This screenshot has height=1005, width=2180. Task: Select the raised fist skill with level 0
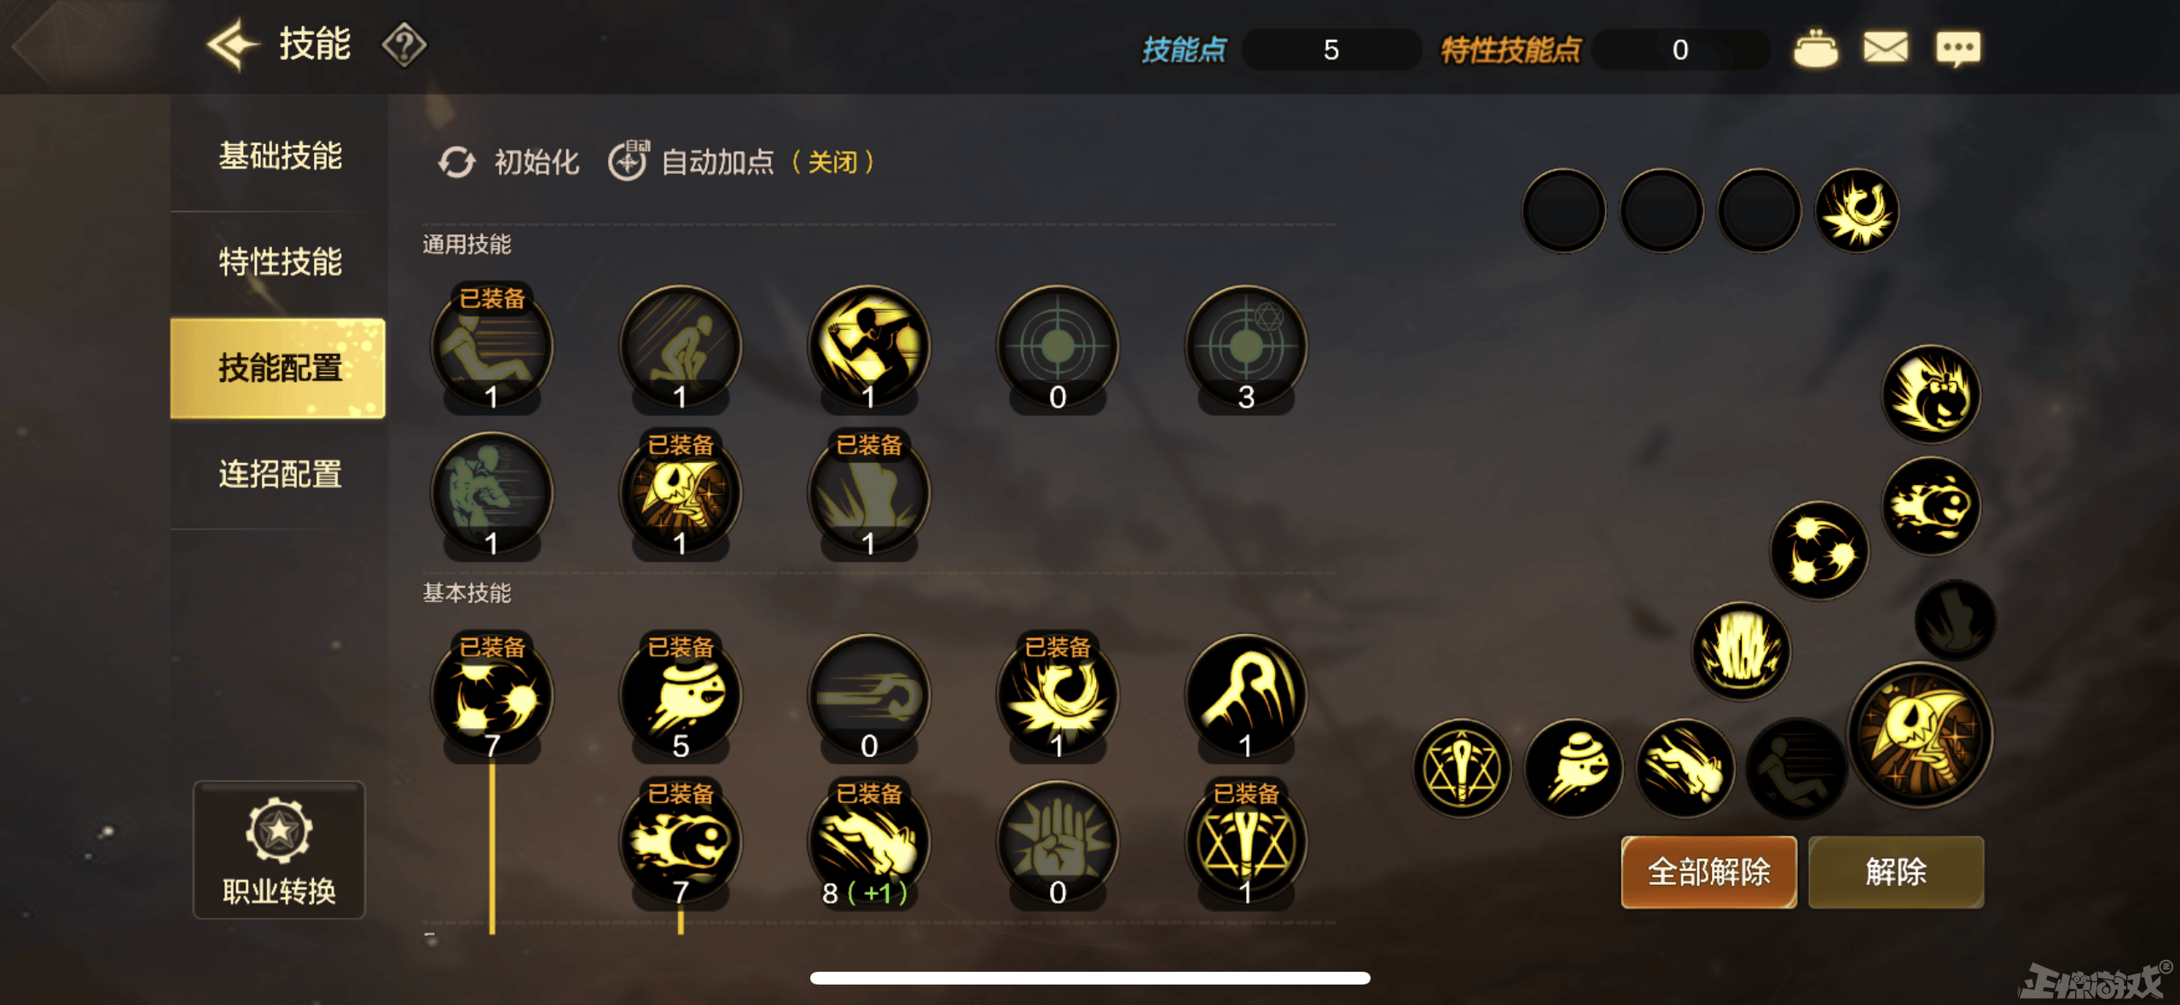point(1057,844)
